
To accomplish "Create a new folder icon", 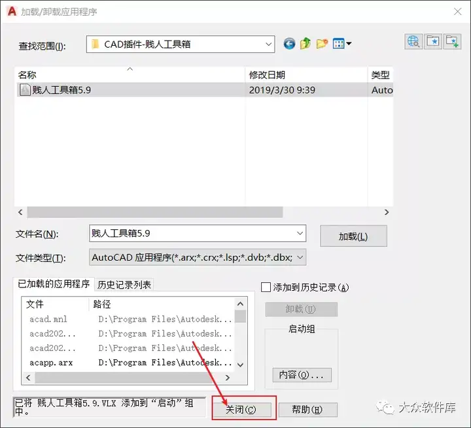I will click(322, 44).
